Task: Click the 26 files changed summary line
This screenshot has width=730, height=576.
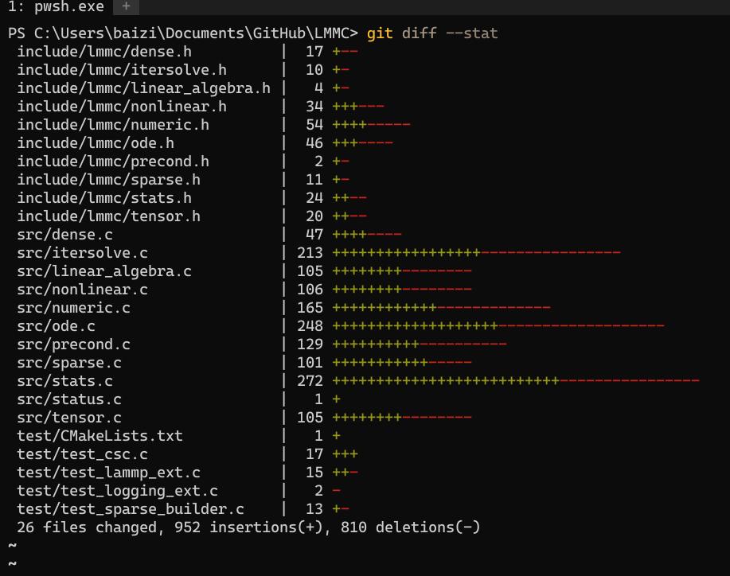Action: (248, 527)
